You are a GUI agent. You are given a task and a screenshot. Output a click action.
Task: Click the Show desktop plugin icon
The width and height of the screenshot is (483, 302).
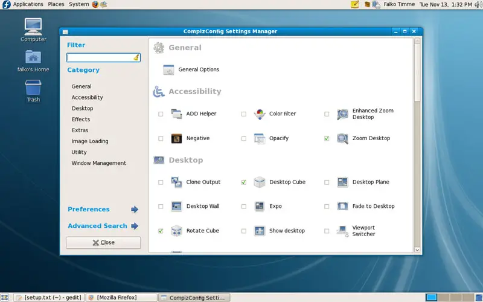pos(260,231)
